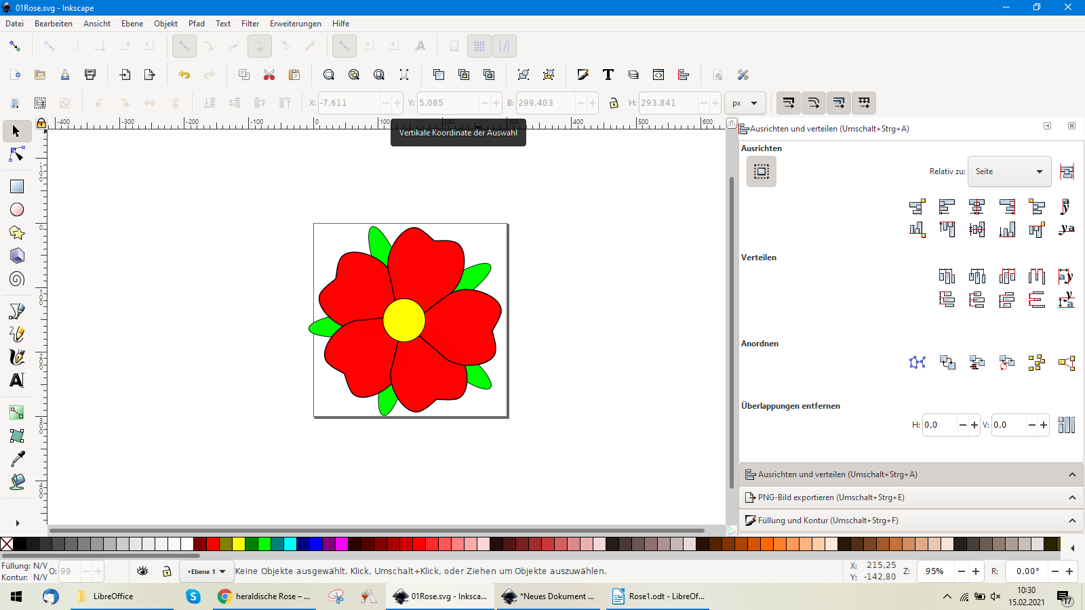1085x610 pixels.
Task: Pick the yellow swatch in the palette
Action: coord(239,544)
